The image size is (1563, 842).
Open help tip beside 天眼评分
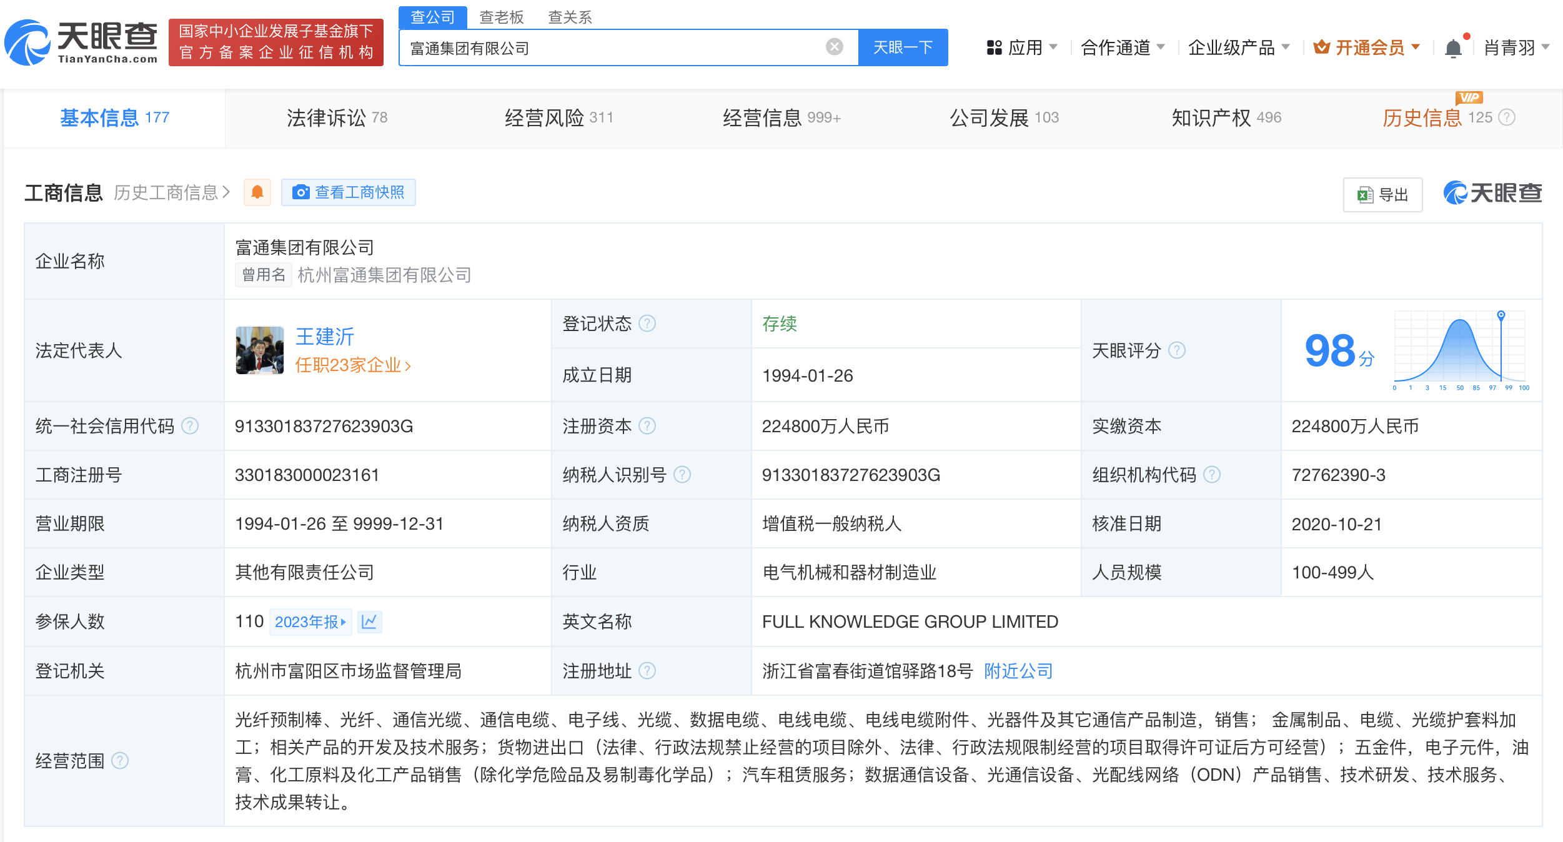point(1177,350)
